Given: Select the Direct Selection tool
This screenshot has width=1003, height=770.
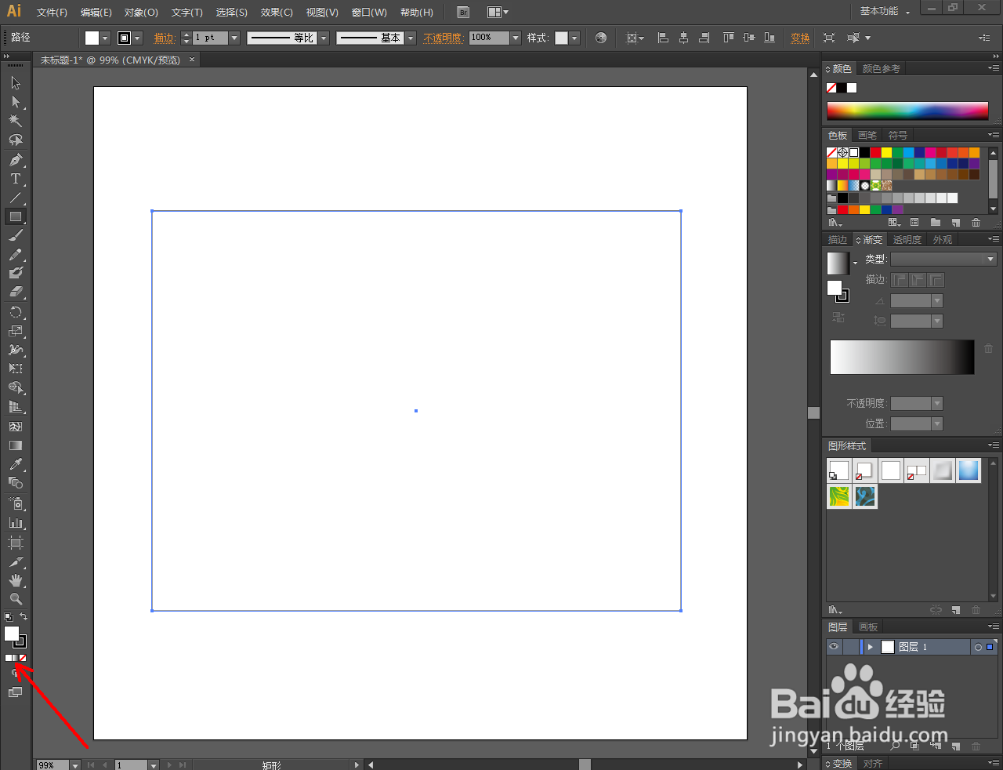Looking at the screenshot, I should (x=16, y=102).
